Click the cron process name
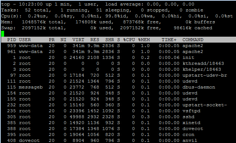This screenshot has height=143, width=236. coord(188,134)
